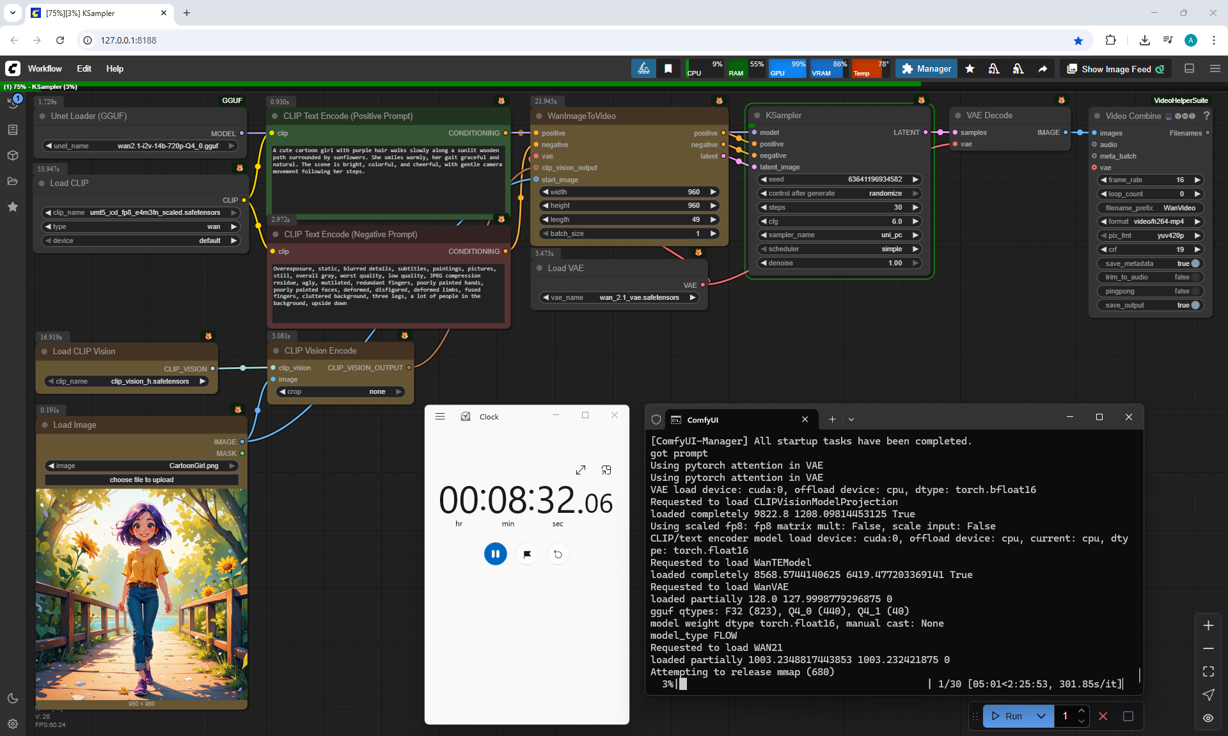Open the Edit menu
Viewport: 1228px width, 736px height.
click(x=84, y=69)
